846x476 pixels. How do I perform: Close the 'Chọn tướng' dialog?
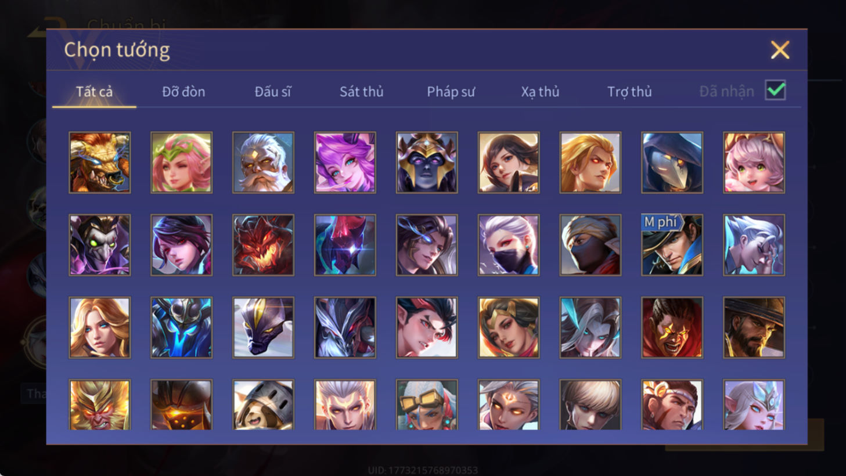pyautogui.click(x=780, y=50)
